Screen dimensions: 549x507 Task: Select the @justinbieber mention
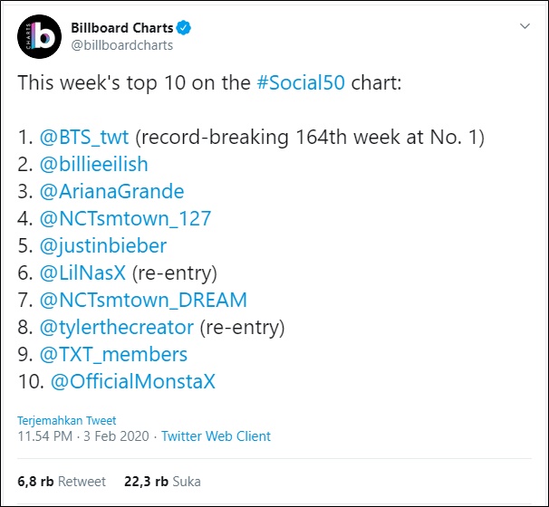pos(103,246)
